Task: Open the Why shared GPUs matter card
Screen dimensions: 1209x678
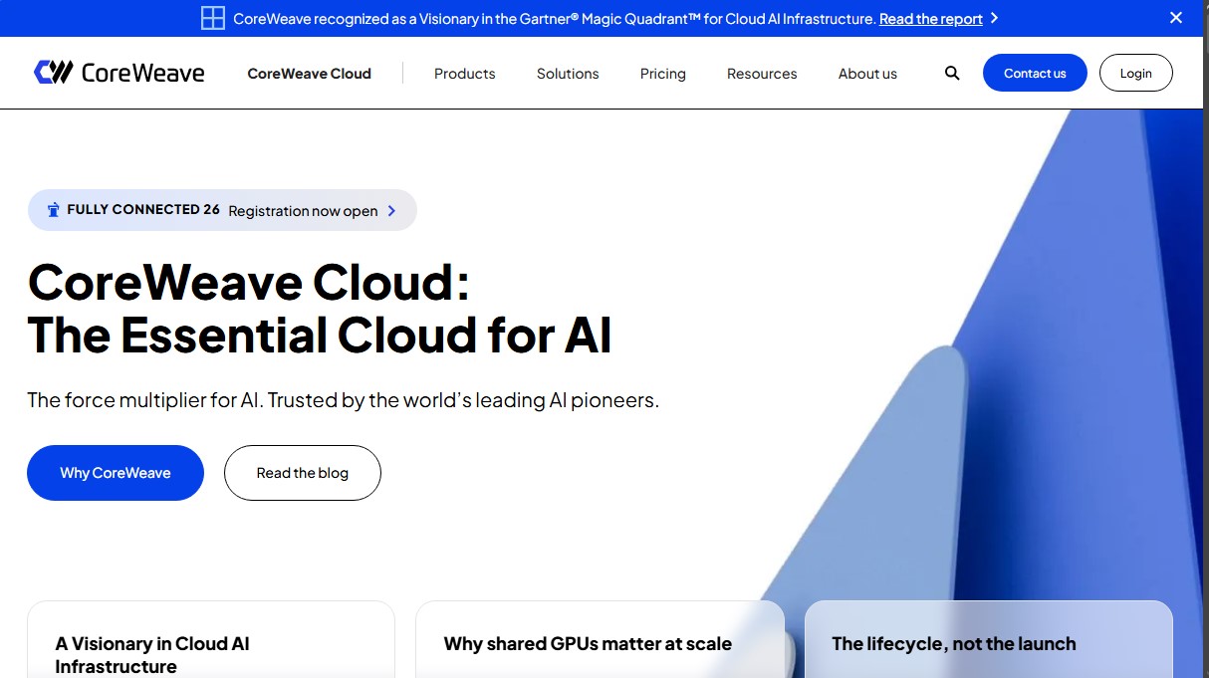Action: (600, 639)
